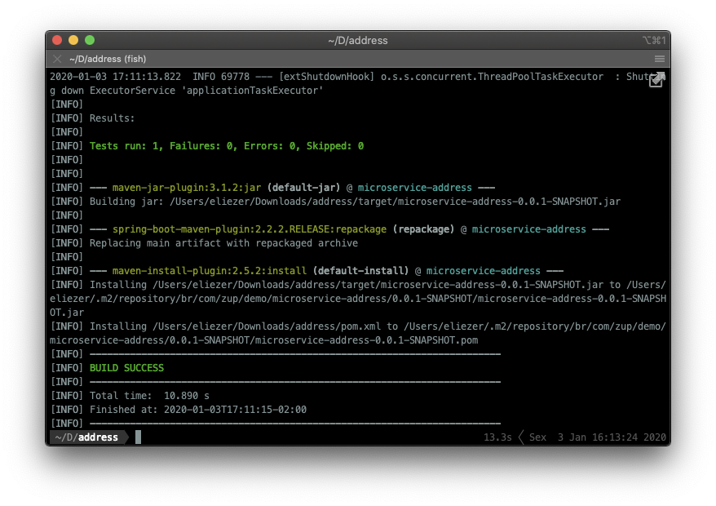Image resolution: width=716 pixels, height=506 pixels.
Task: Click the (default-install) text
Action: [360, 271]
